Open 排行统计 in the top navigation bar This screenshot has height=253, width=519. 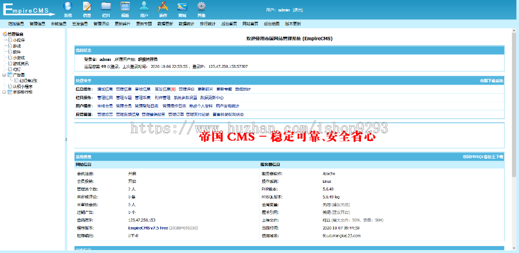tap(208, 24)
